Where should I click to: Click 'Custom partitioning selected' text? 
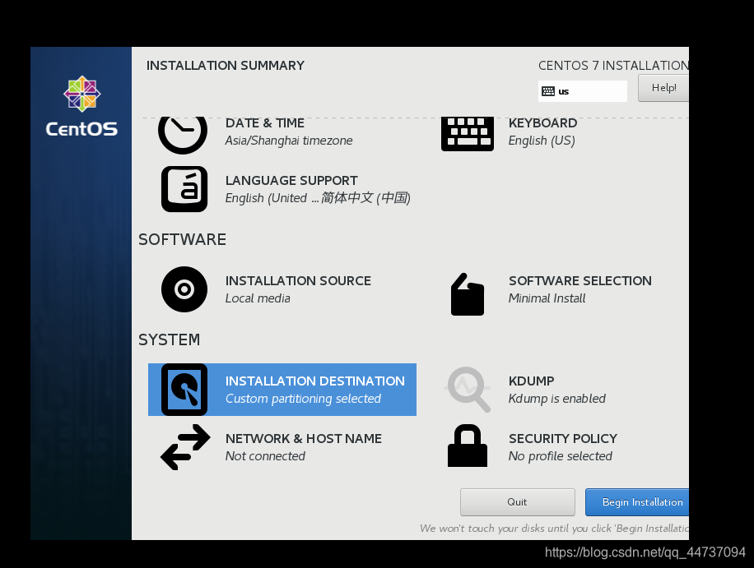click(303, 399)
